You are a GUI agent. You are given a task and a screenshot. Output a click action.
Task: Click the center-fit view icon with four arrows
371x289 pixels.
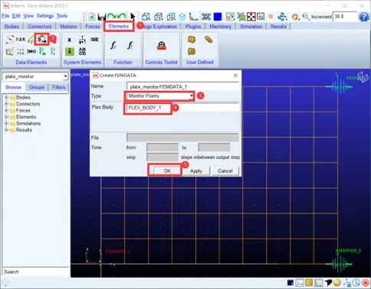251,17
